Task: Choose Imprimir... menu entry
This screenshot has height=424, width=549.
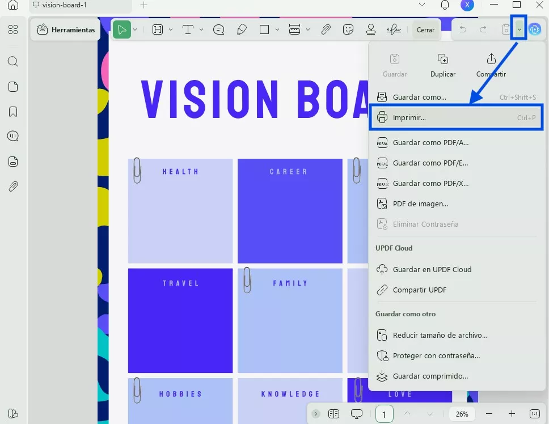Action: click(456, 117)
